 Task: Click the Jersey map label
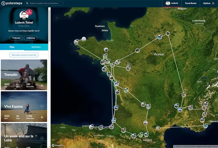[x=105, y=30]
